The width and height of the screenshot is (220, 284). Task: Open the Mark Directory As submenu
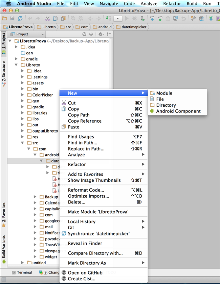click(104, 263)
